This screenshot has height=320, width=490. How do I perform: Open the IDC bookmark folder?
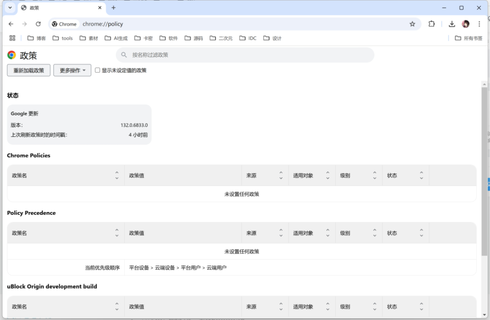coord(248,38)
